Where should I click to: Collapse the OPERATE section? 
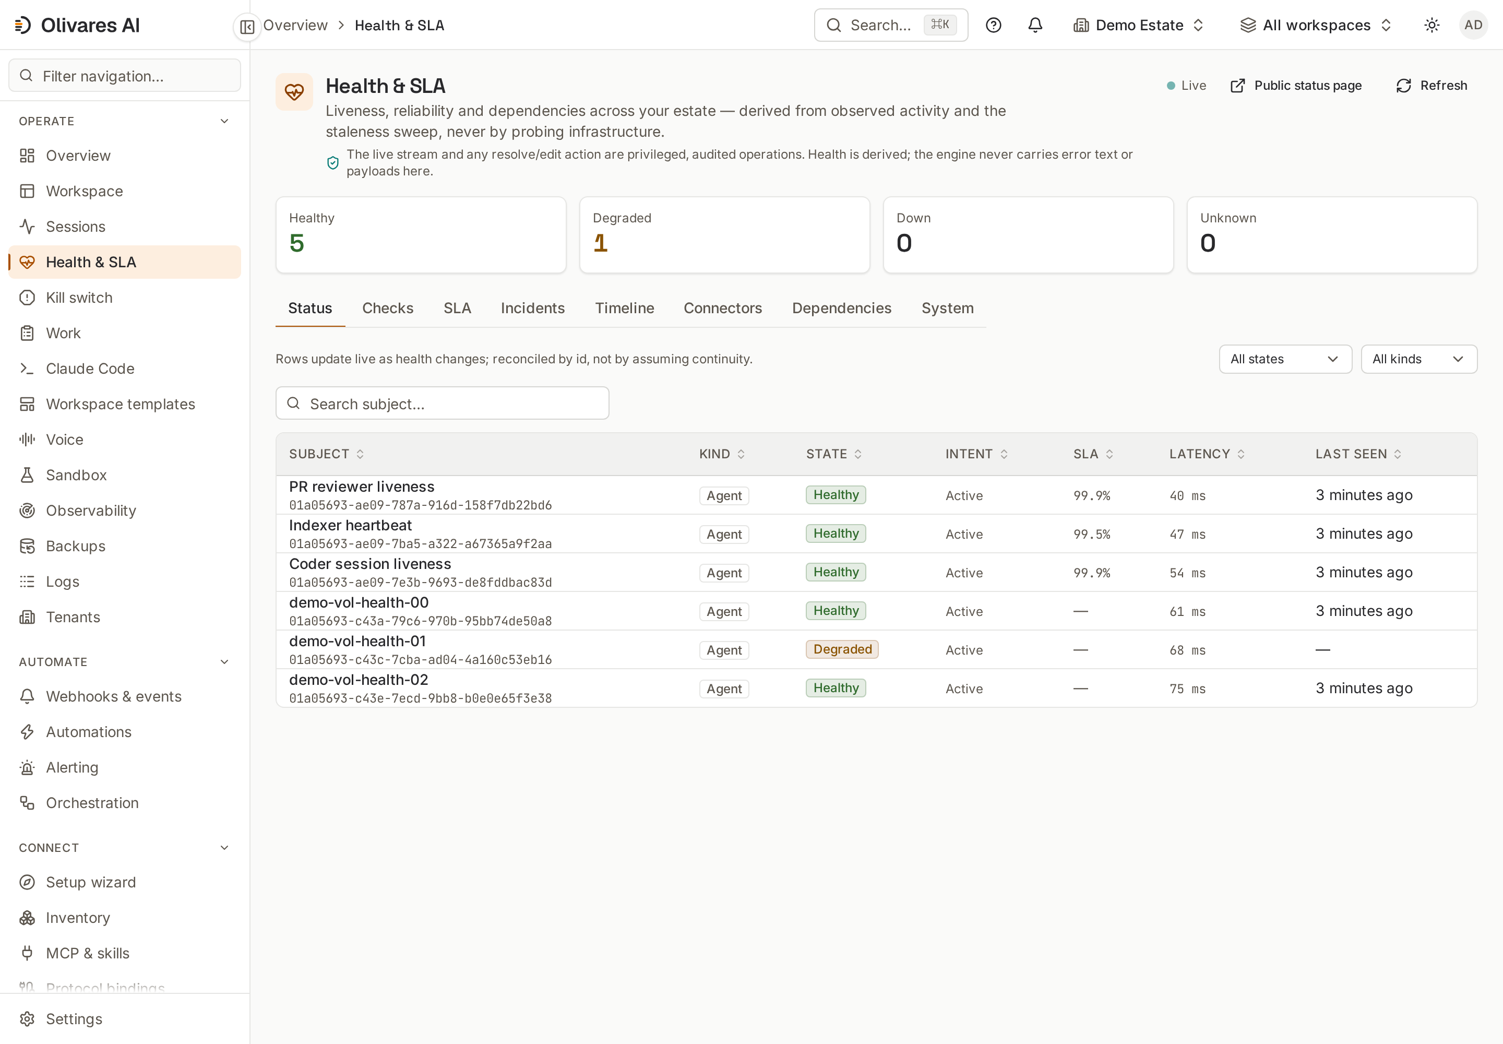pyautogui.click(x=124, y=121)
